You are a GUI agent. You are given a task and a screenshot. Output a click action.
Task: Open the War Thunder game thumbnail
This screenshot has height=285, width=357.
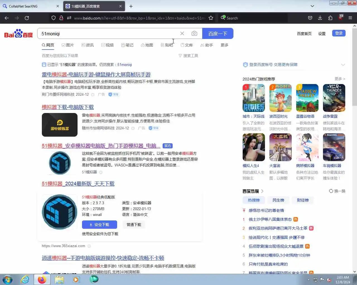334,98
